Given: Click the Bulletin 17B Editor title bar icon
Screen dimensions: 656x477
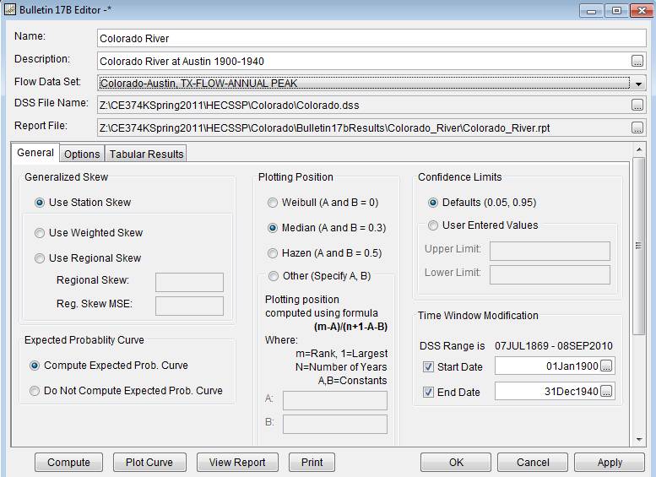Looking at the screenshot, I should click(9, 9).
